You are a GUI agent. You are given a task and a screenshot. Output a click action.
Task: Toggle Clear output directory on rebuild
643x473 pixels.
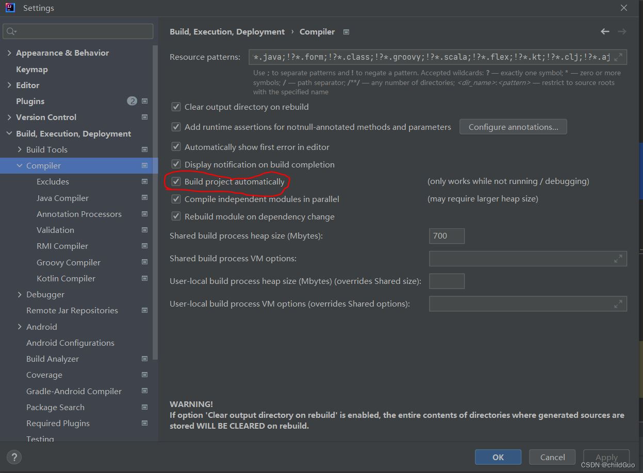tap(176, 107)
